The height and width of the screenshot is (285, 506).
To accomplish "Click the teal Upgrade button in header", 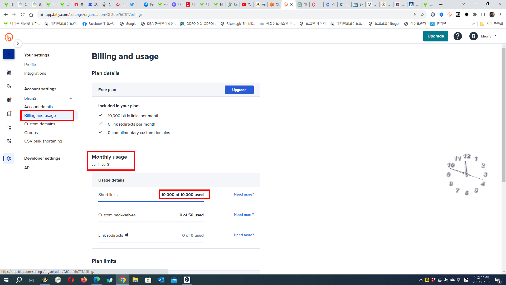I will [436, 36].
